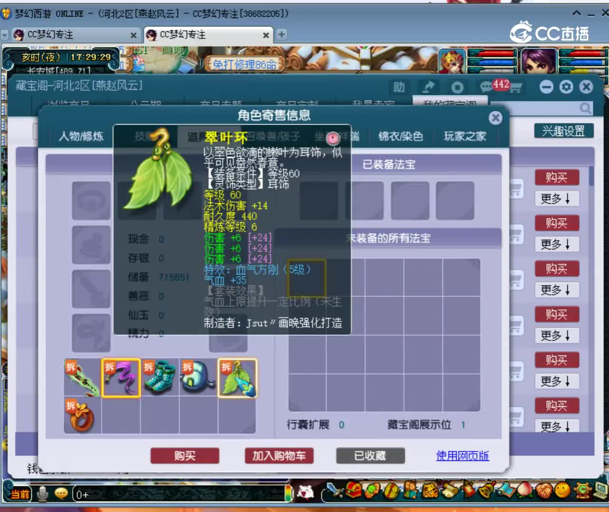The image size is (609, 512).
Task: Expand the last 更多 dropdown in list
Action: pyautogui.click(x=557, y=426)
